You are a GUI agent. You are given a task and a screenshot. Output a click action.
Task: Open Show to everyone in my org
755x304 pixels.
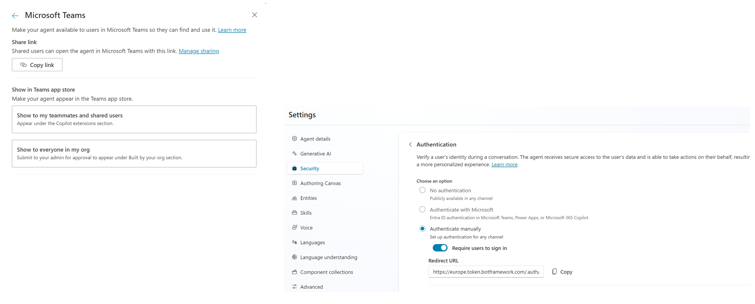[x=134, y=154]
